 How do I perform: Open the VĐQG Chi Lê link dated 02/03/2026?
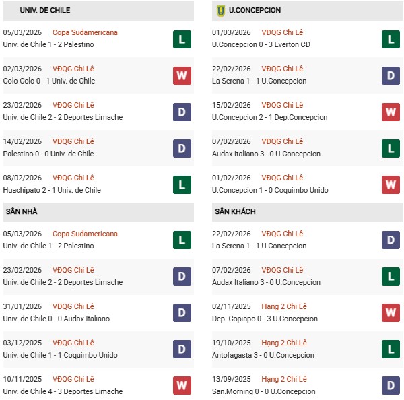tap(73, 69)
